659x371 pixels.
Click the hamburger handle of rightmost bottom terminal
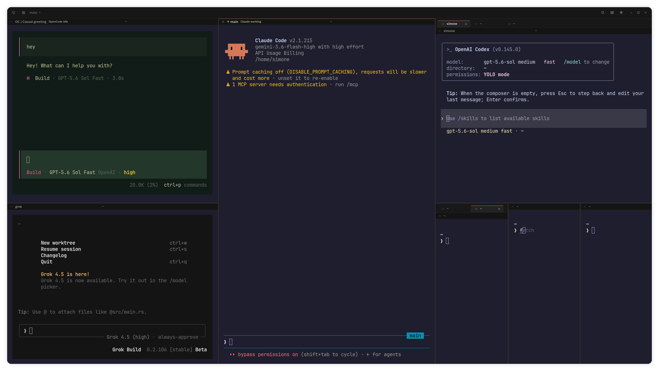(x=585, y=207)
